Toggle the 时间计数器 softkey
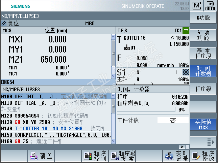The image size is (218, 163). click(x=203, y=71)
